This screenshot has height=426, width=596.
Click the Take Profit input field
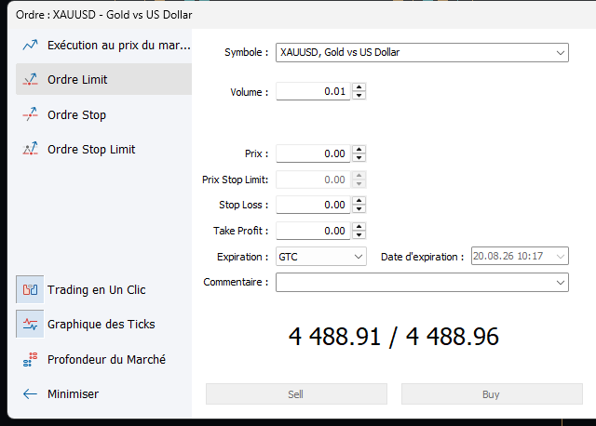(x=313, y=231)
